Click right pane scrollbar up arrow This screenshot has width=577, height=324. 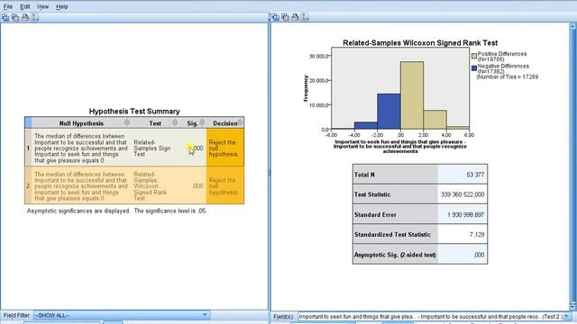[572, 26]
